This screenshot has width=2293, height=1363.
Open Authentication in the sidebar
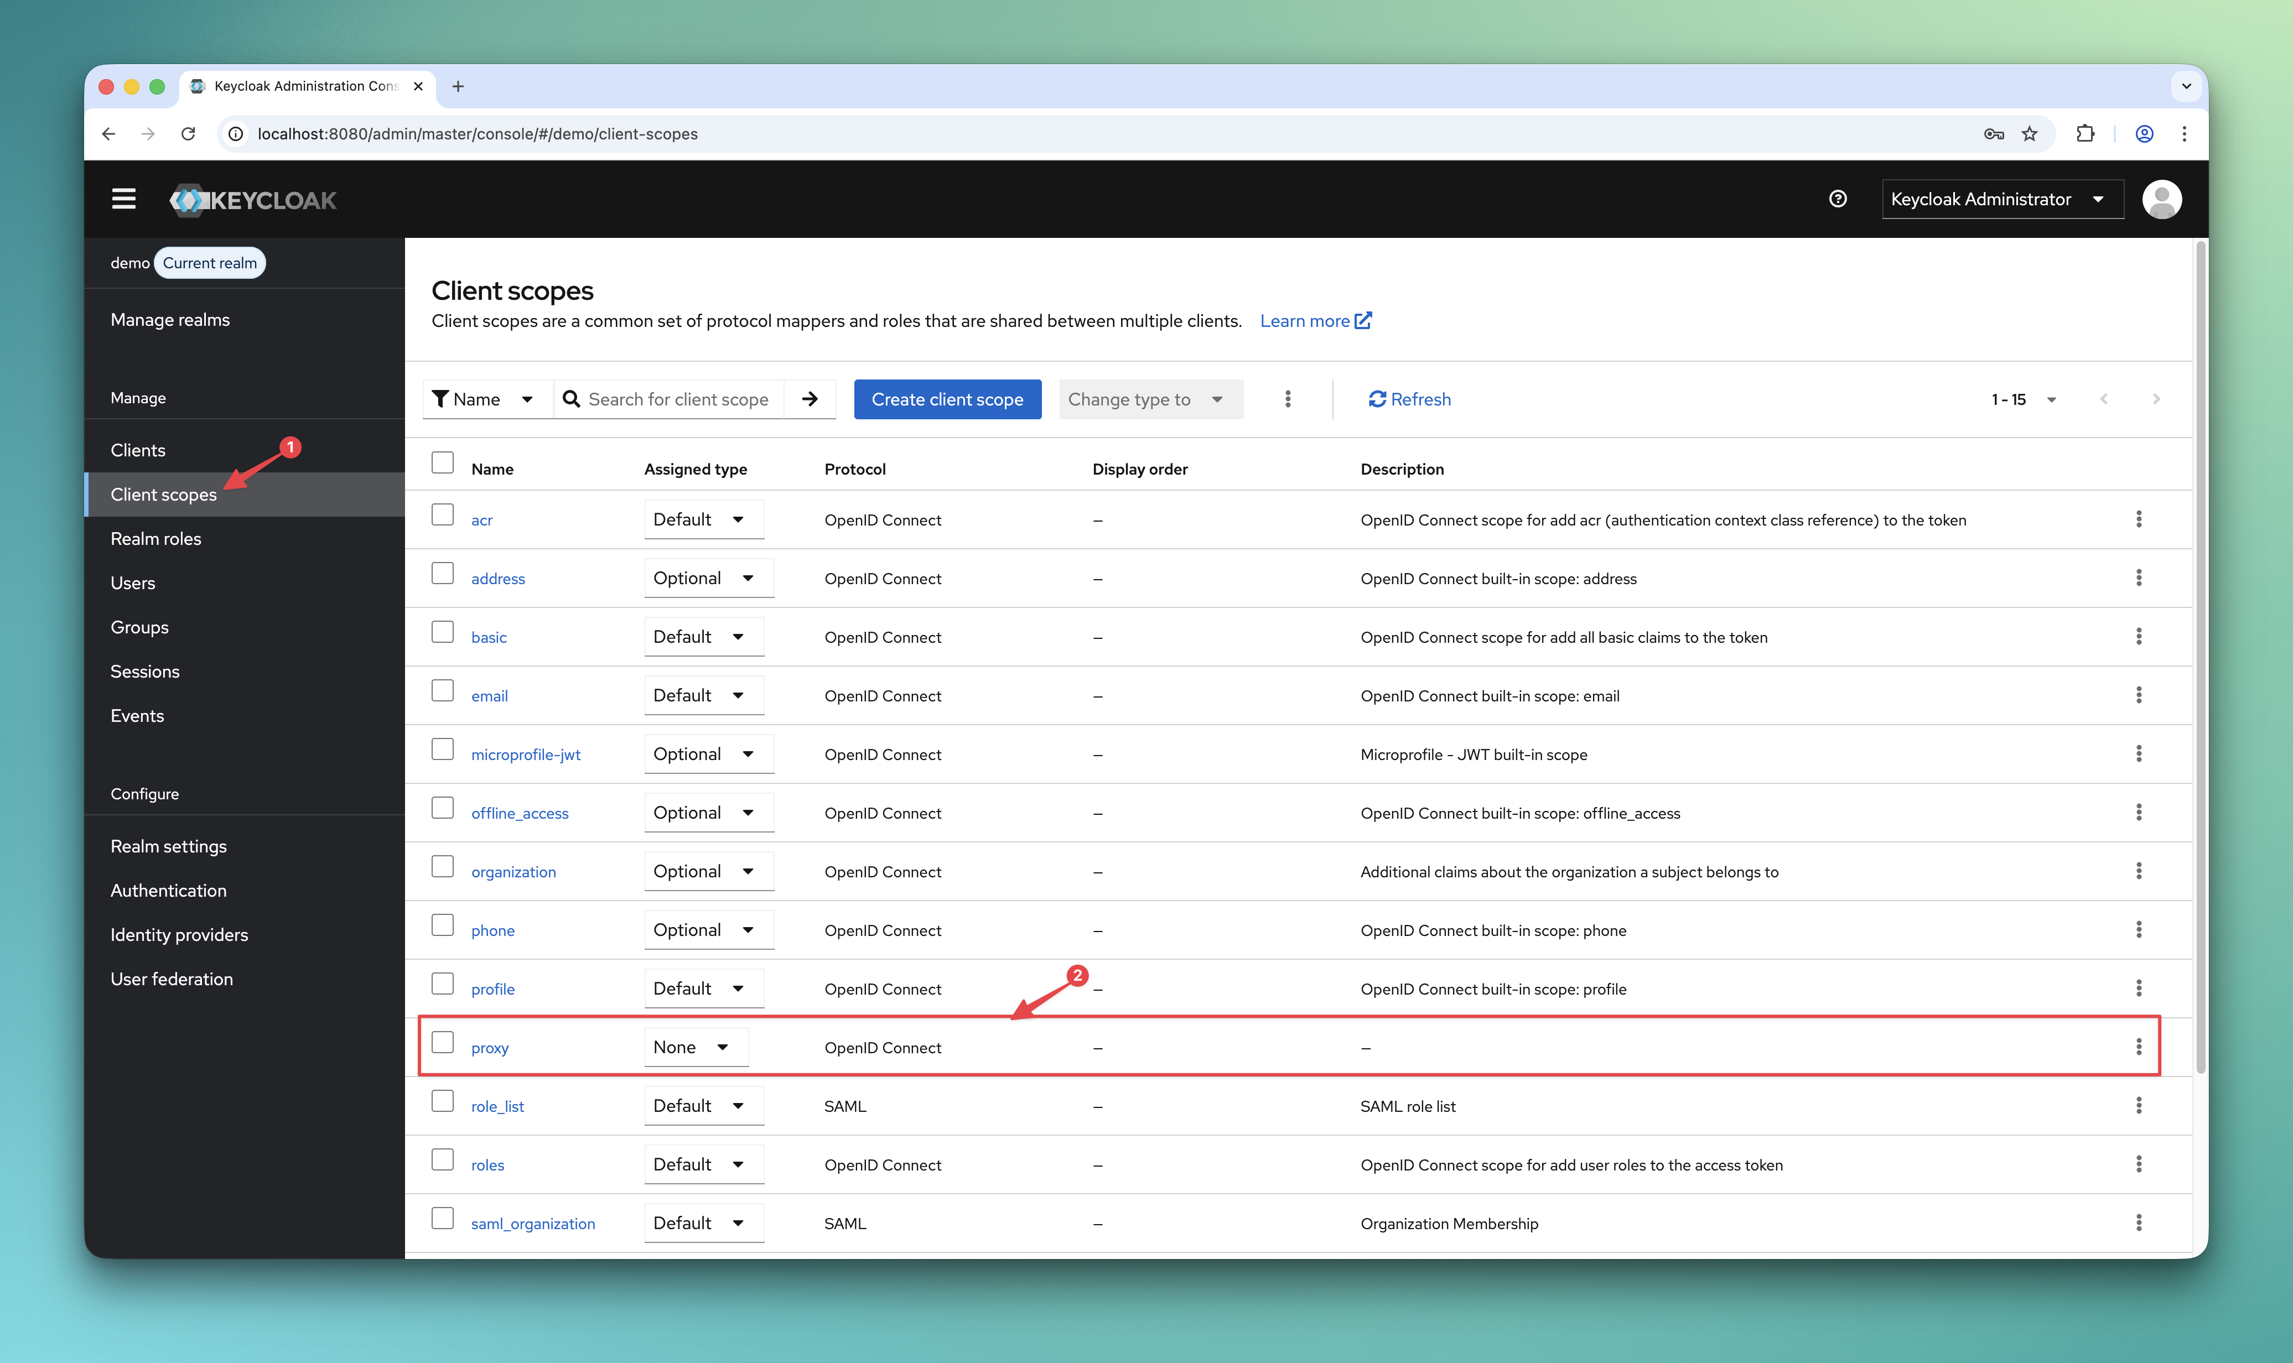tap(245, 891)
